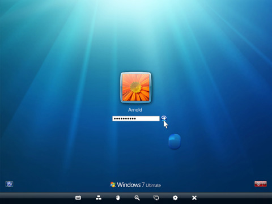The width and height of the screenshot is (272, 204).
Task: Click the blue arrow submit password button
Action: (164, 118)
